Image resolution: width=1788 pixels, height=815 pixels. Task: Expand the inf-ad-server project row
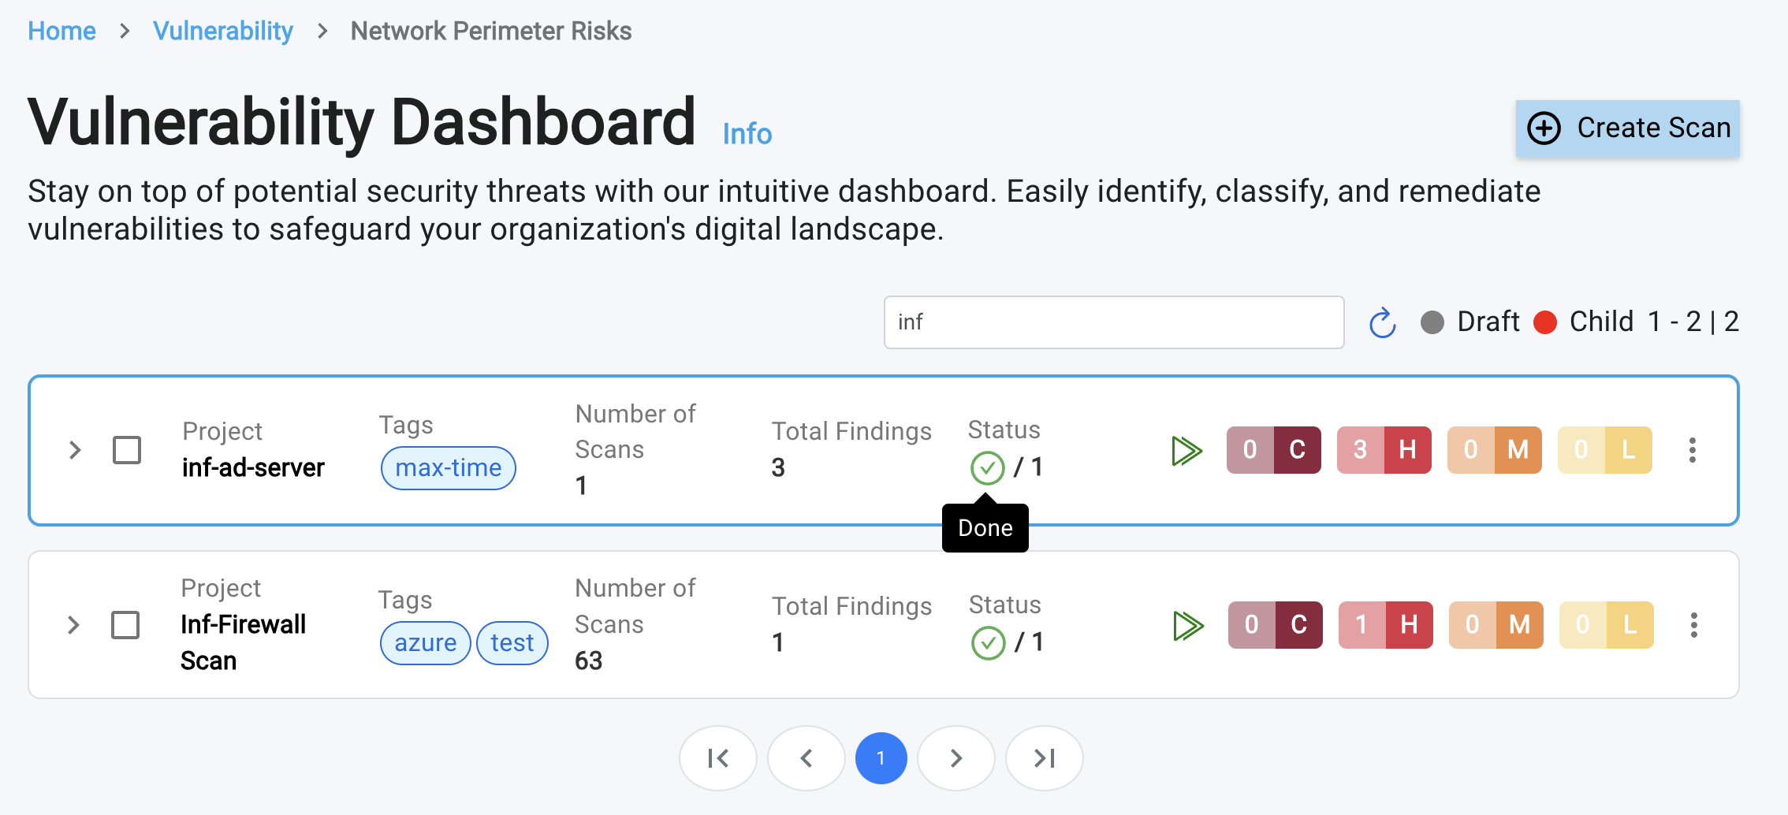pos(75,450)
